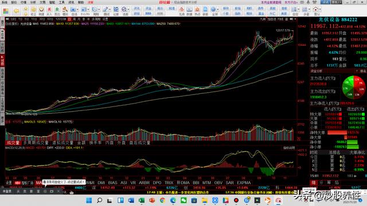Click the 光伏设备 884222 title
This screenshot has height=206, width=367.
click(338, 19)
